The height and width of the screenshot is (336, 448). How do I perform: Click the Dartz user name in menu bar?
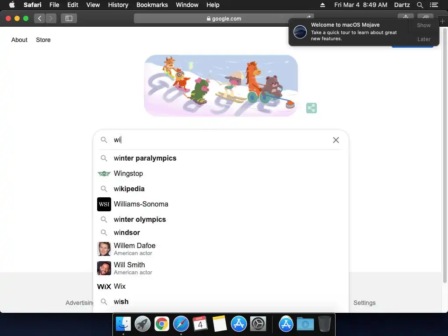[x=402, y=5]
